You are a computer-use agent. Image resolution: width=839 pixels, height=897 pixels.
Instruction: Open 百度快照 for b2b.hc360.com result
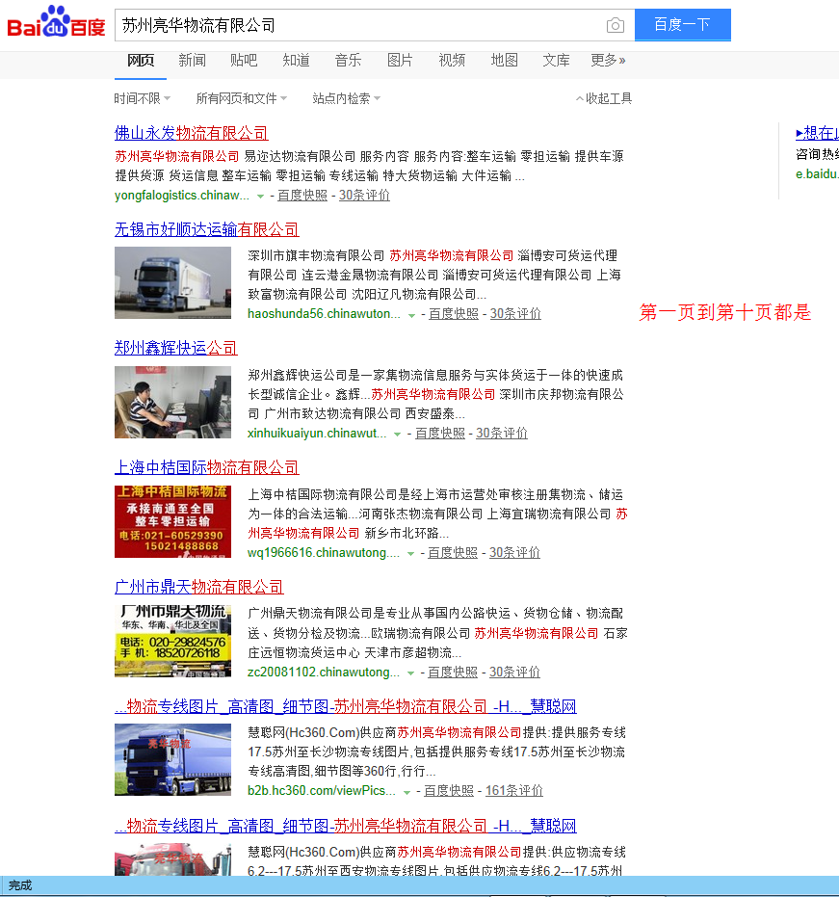pyautogui.click(x=449, y=791)
